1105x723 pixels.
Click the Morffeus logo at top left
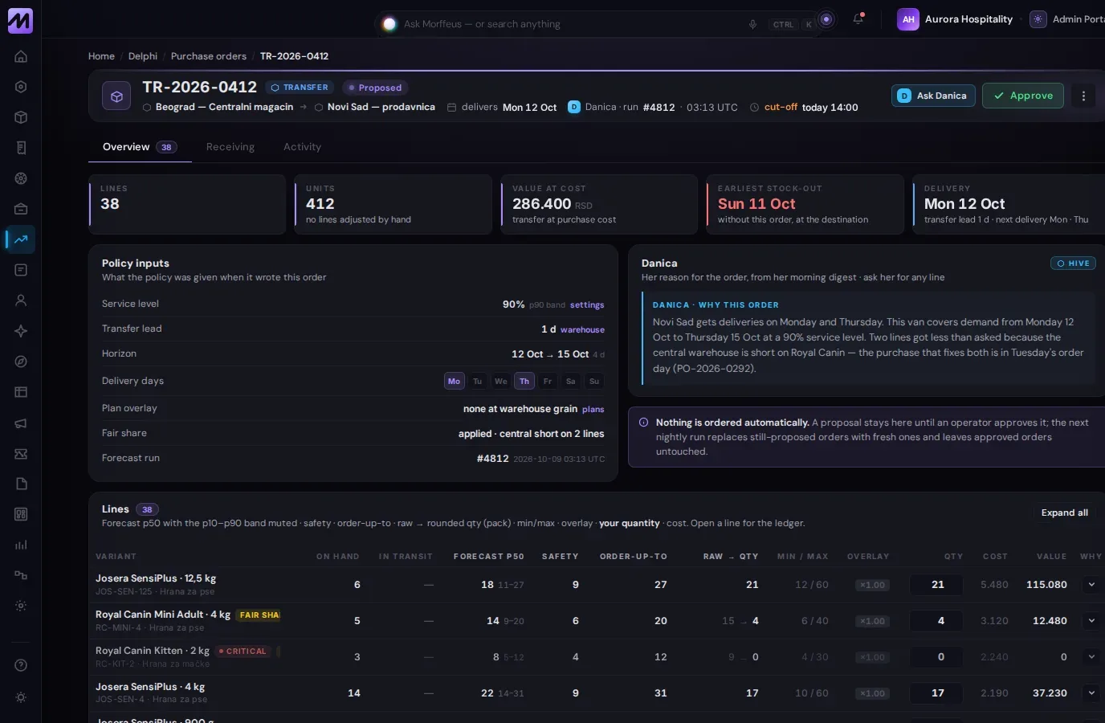coord(20,20)
